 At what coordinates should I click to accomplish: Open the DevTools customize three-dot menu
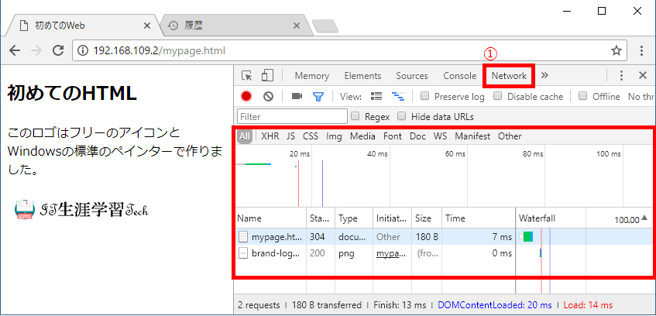coord(621,75)
